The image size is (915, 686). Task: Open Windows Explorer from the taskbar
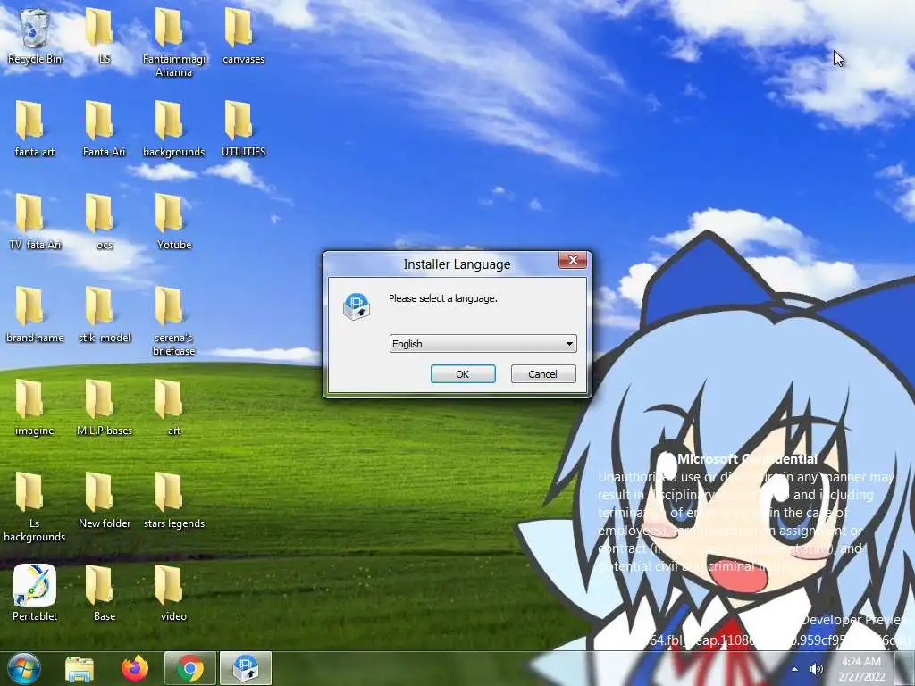pos(80,669)
